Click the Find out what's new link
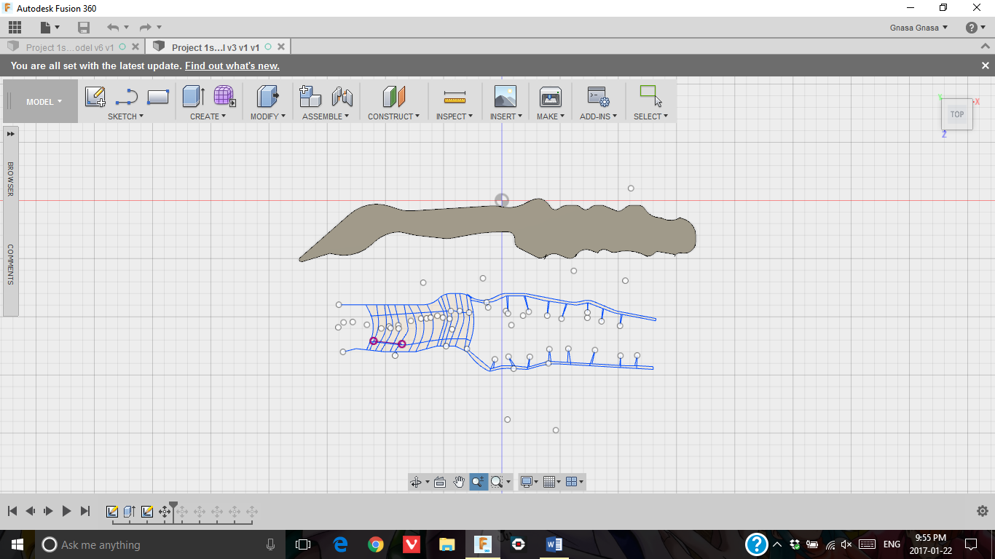 [232, 65]
